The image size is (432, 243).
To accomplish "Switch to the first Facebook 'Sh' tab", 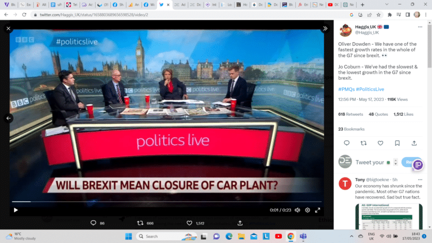I will [118, 4].
